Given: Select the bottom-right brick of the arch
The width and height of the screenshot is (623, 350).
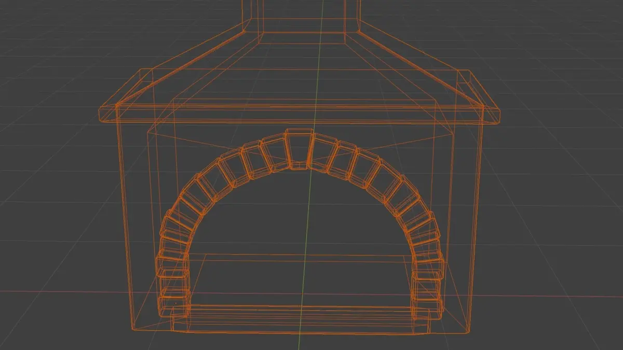Looking at the screenshot, I should (x=427, y=305).
